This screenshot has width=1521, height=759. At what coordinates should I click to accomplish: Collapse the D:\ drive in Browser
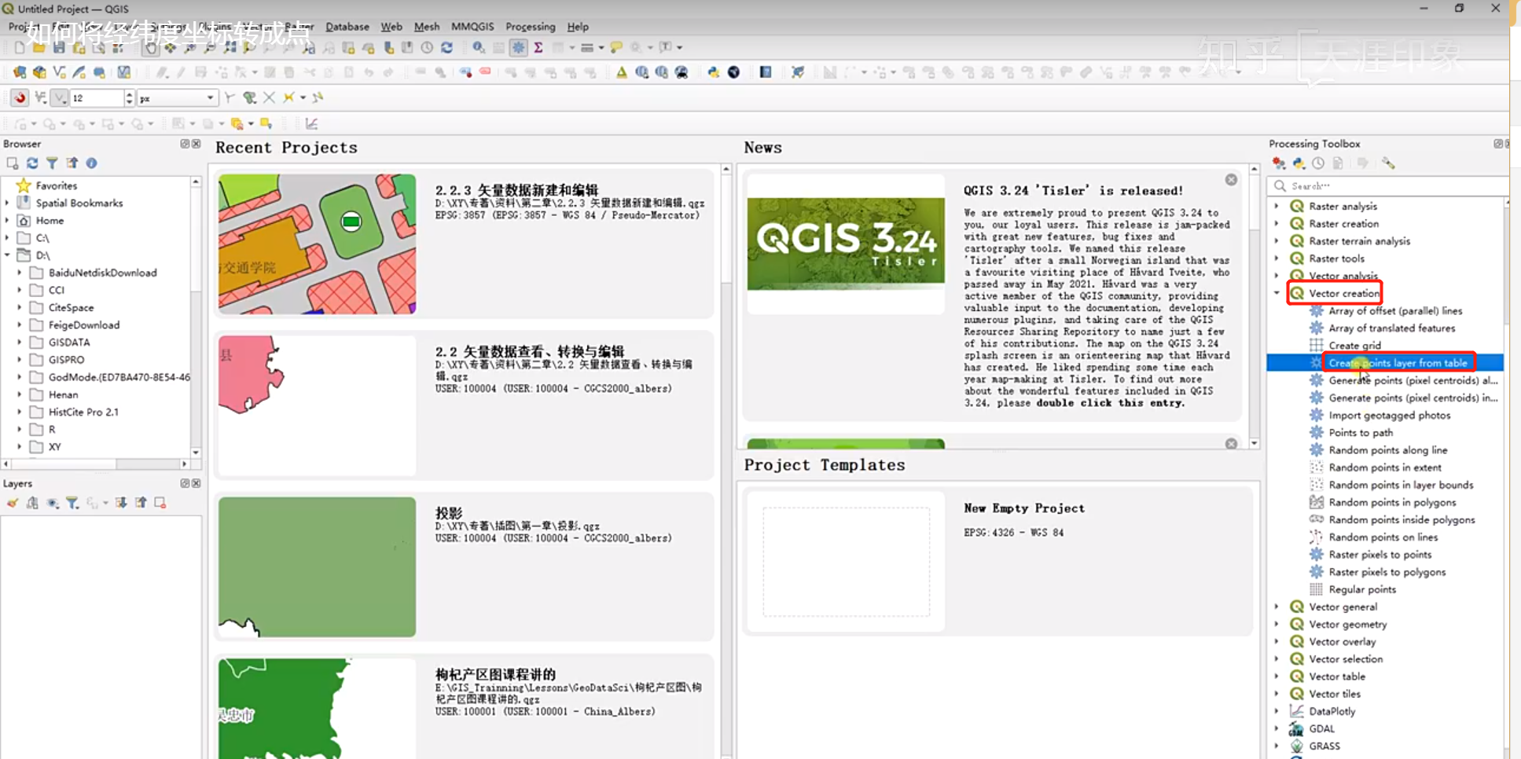click(x=7, y=255)
